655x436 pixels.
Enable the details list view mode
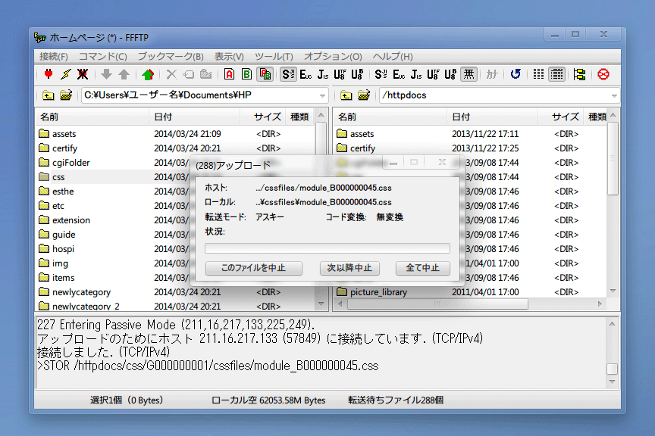click(x=557, y=74)
